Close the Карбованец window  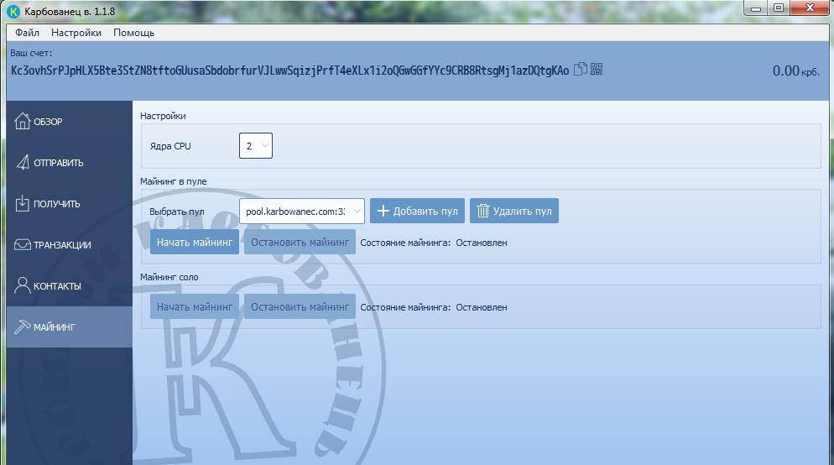coord(810,8)
